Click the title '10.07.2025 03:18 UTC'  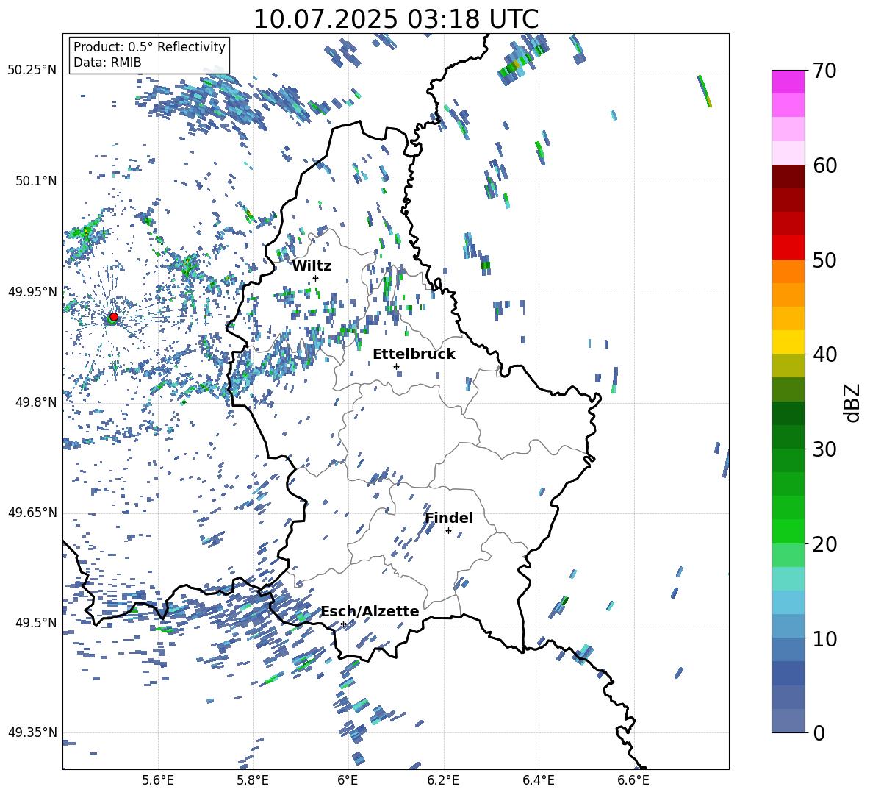pyautogui.click(x=396, y=19)
